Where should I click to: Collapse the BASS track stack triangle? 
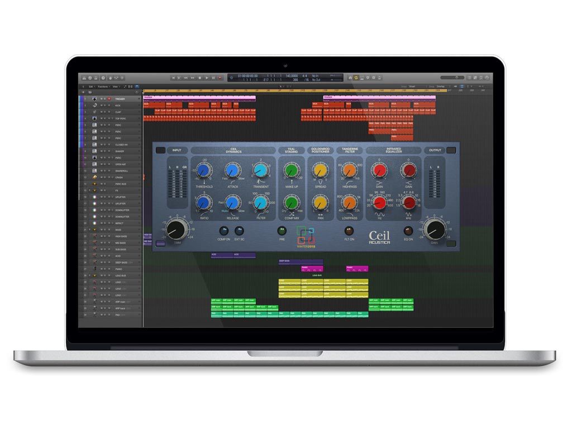coord(89,230)
